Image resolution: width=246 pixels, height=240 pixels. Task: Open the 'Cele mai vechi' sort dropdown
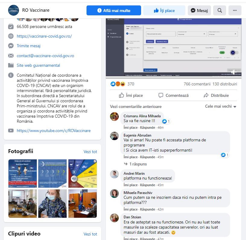[x=221, y=106]
